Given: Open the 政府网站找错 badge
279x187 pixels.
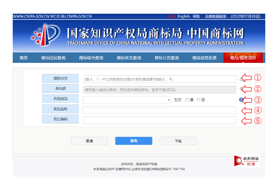Looking at the screenshot, I should pos(246,161).
